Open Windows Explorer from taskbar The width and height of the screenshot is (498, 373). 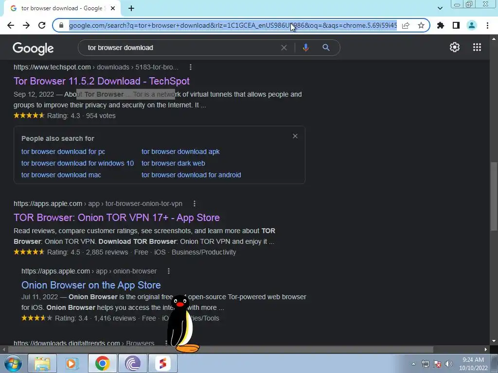[x=42, y=363]
